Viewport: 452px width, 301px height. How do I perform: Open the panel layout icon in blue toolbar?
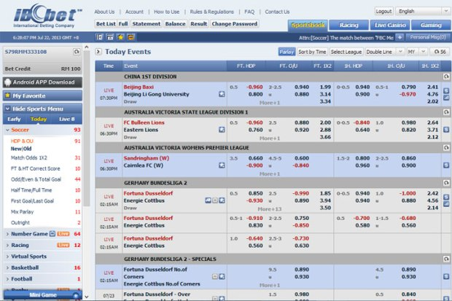coord(99,37)
